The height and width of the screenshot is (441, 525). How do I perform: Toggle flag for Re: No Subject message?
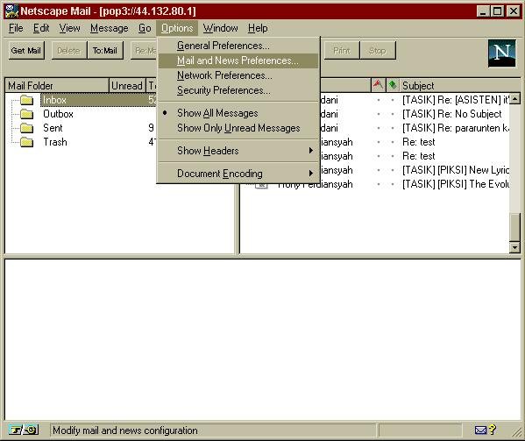(379, 114)
